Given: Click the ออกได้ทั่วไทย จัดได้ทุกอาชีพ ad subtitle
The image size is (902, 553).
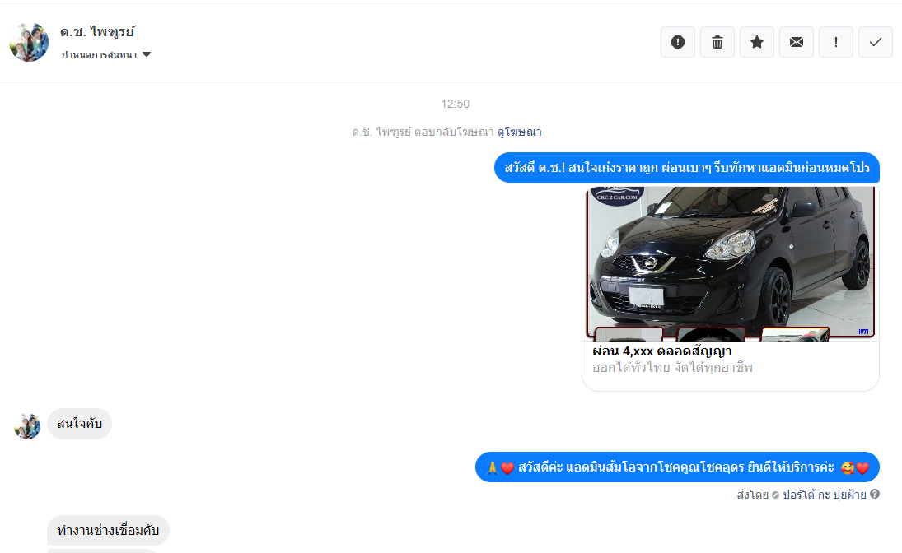Looking at the screenshot, I should click(x=672, y=367).
